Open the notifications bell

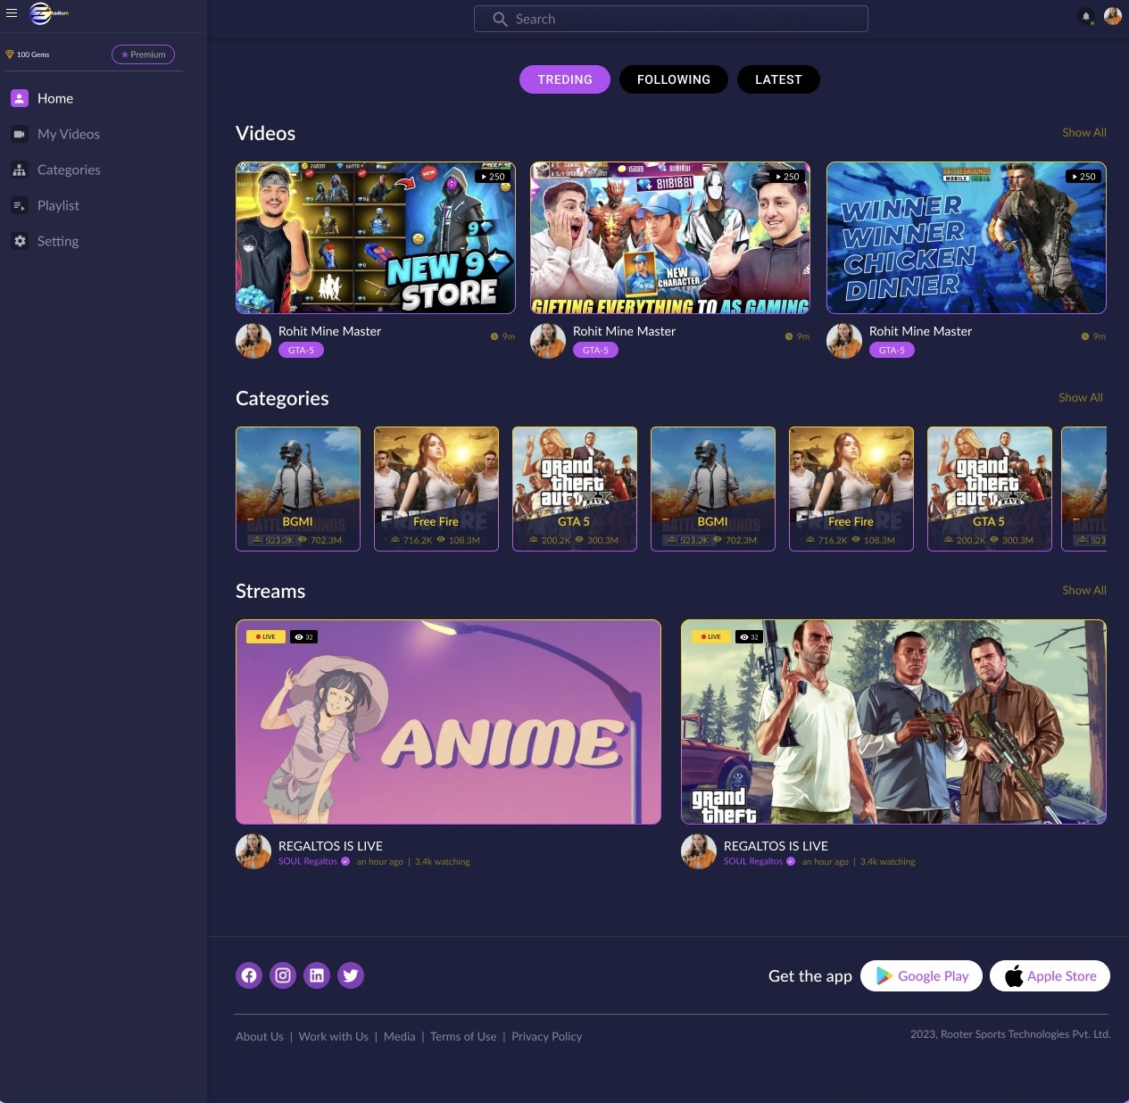point(1086,16)
